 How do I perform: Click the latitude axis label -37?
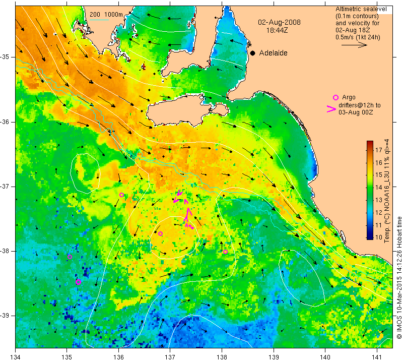click(x=6, y=186)
